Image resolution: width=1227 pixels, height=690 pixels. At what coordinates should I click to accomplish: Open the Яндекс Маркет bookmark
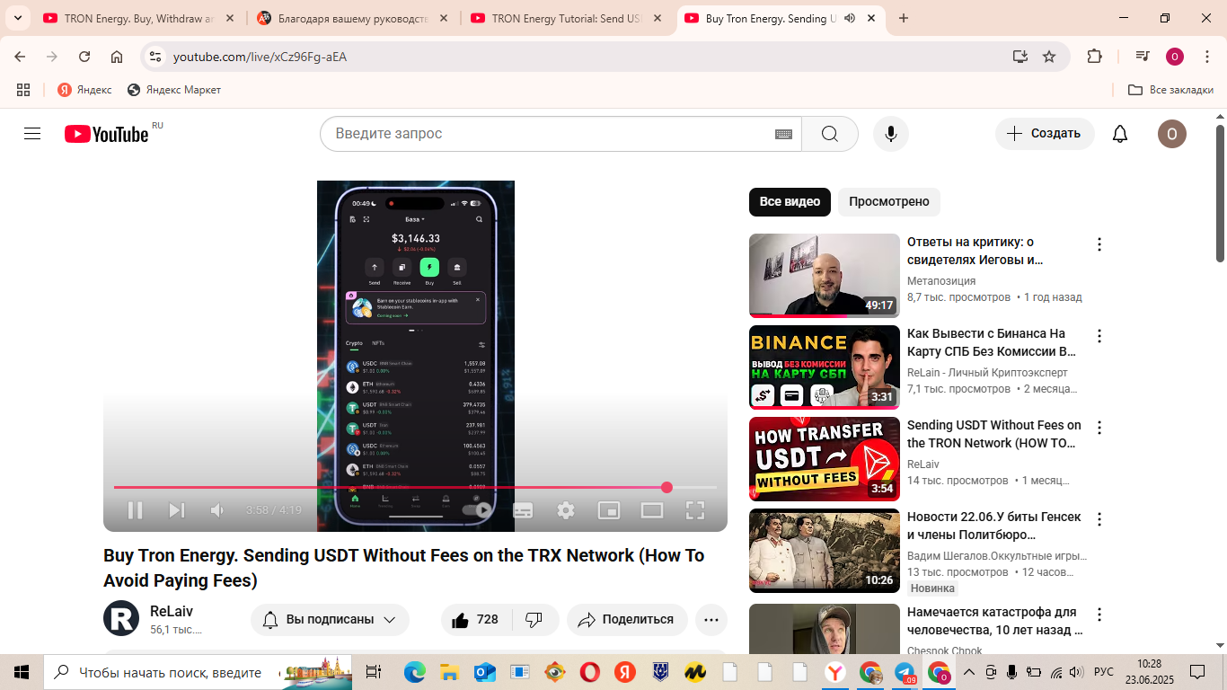click(x=174, y=90)
